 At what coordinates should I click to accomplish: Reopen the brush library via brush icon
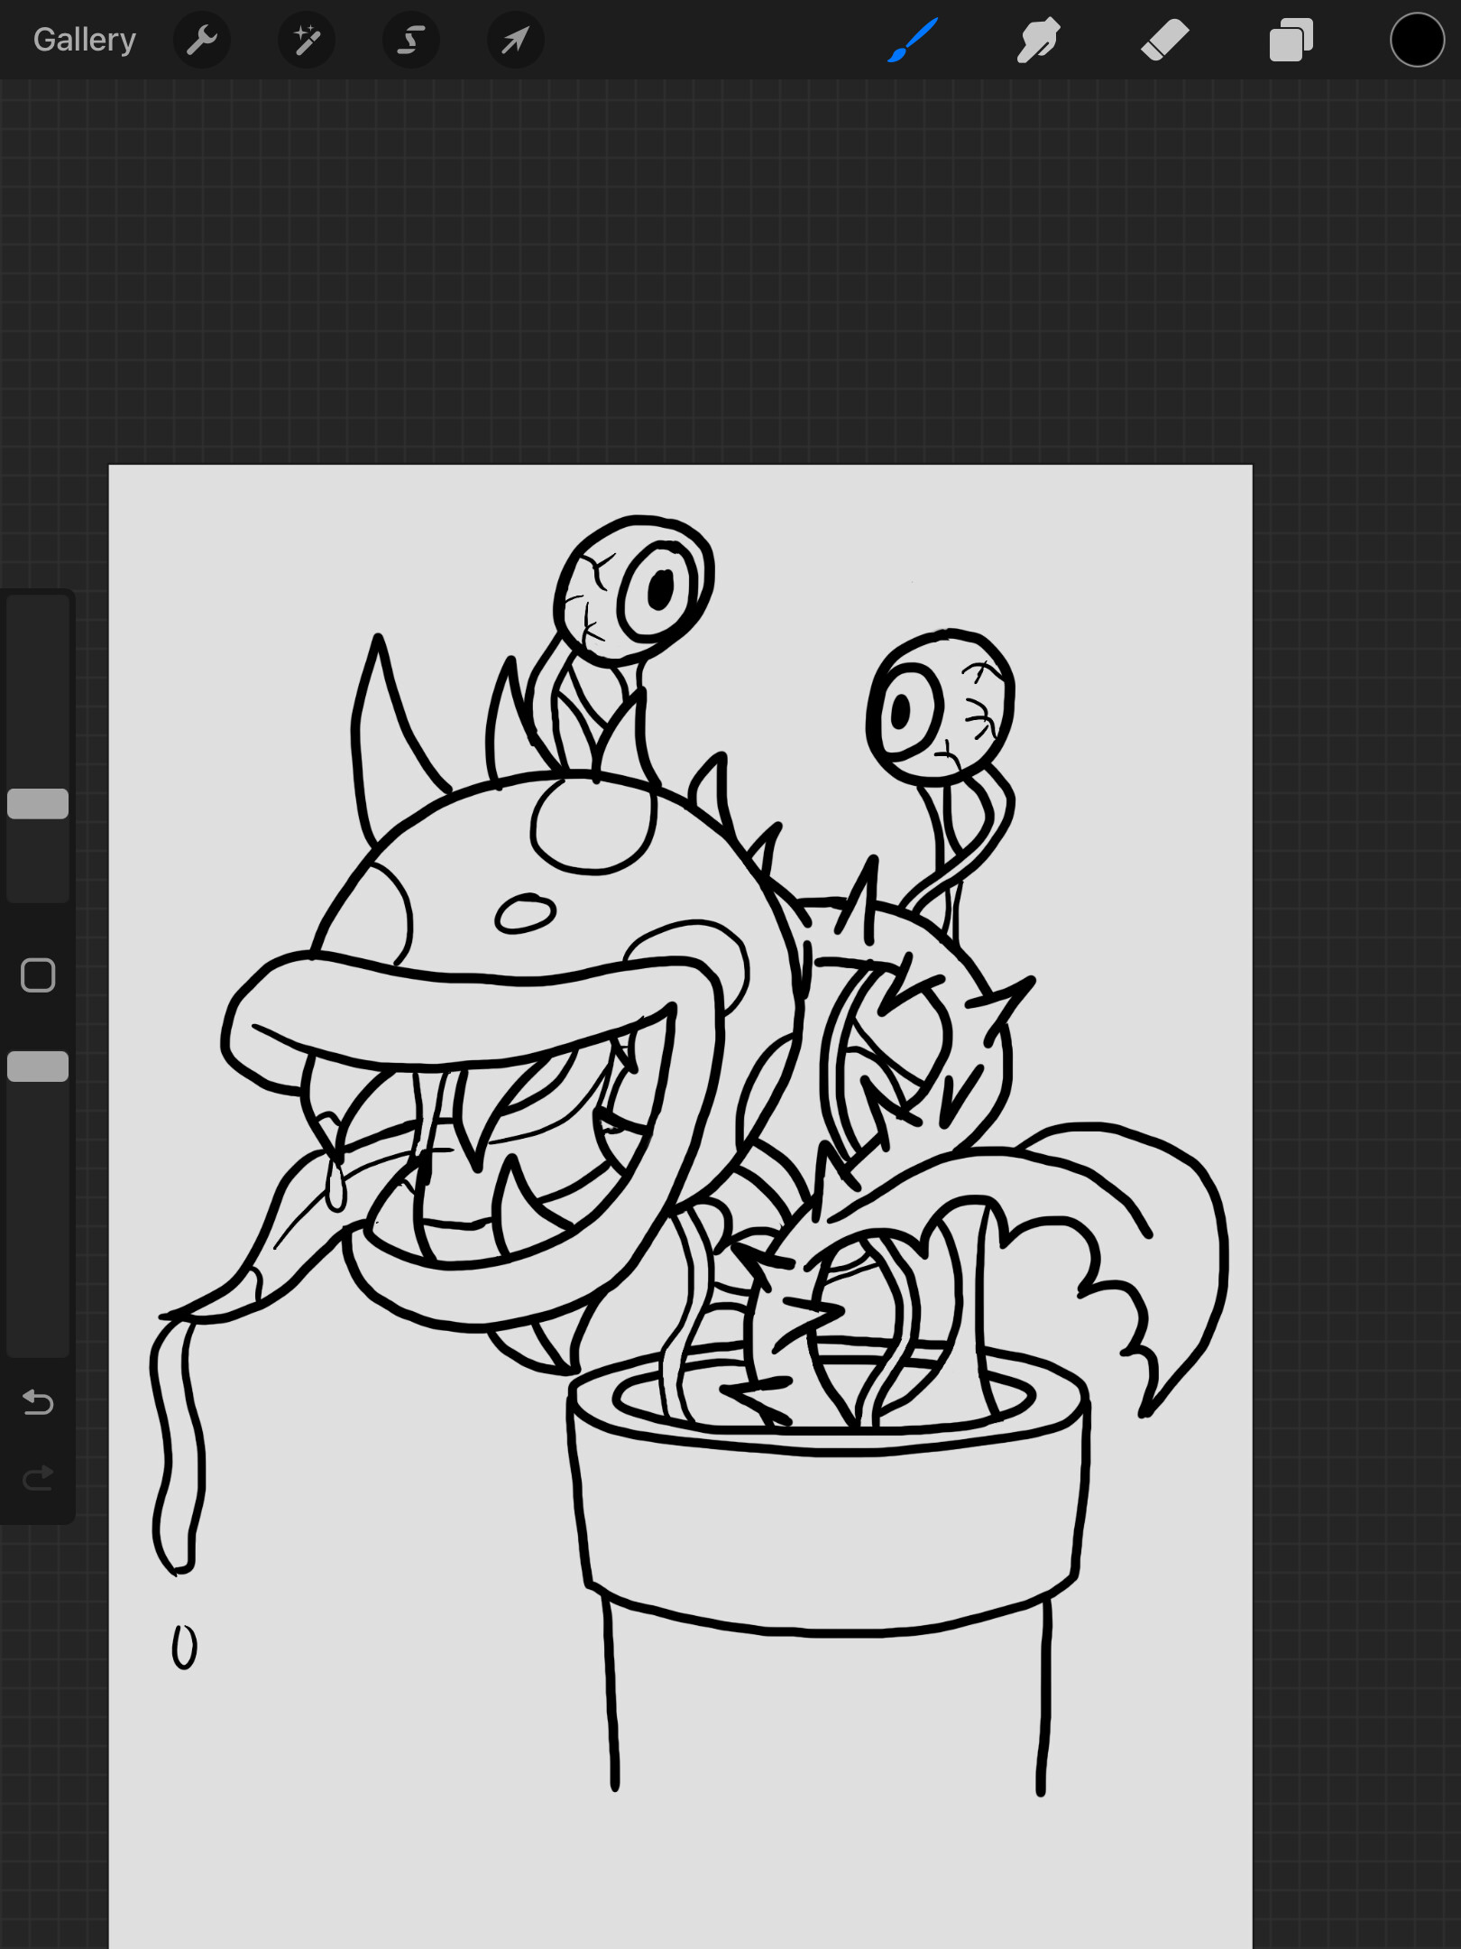tap(912, 40)
